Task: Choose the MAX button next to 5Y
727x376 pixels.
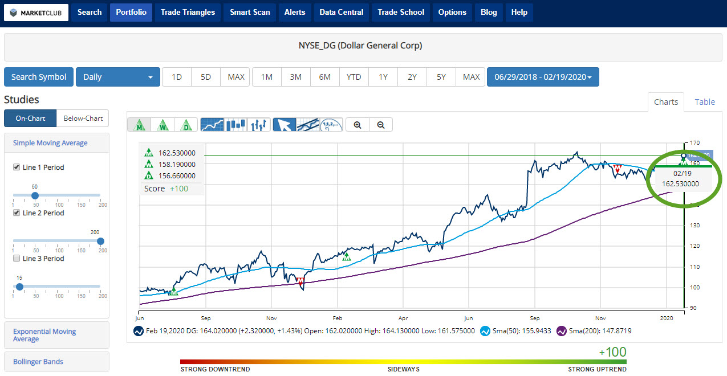Action: pos(471,77)
